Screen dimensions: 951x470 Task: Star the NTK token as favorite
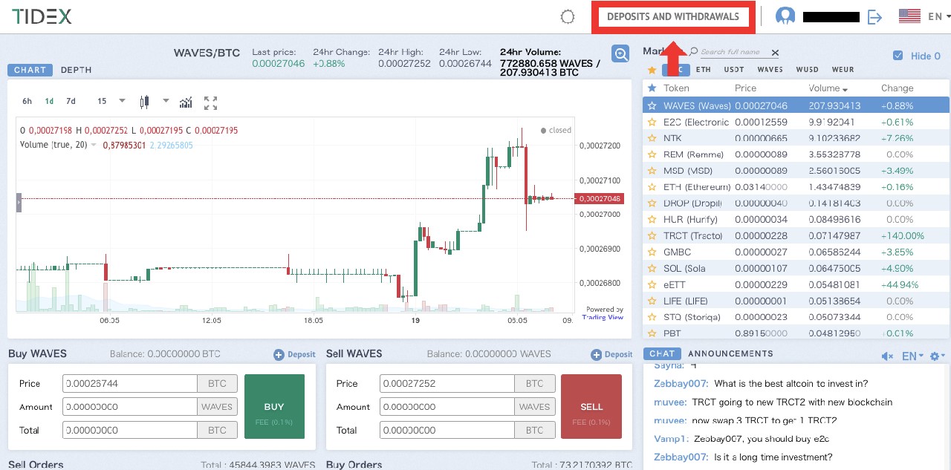pyautogui.click(x=651, y=137)
